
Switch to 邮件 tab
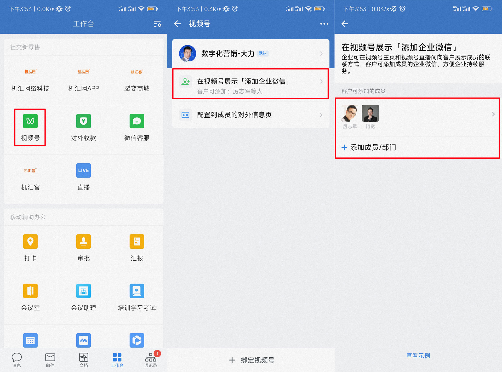click(50, 360)
